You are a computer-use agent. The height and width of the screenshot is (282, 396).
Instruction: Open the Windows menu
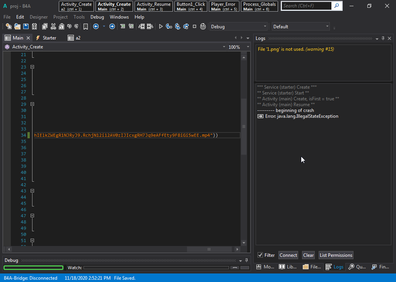coord(119,17)
